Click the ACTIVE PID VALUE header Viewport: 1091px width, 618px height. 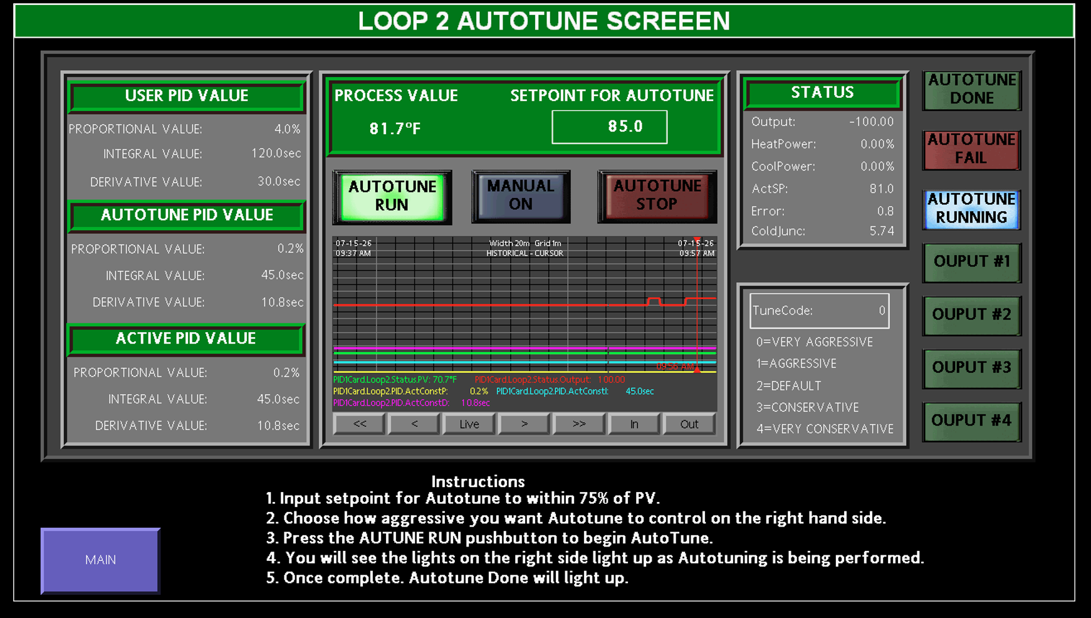pos(186,338)
